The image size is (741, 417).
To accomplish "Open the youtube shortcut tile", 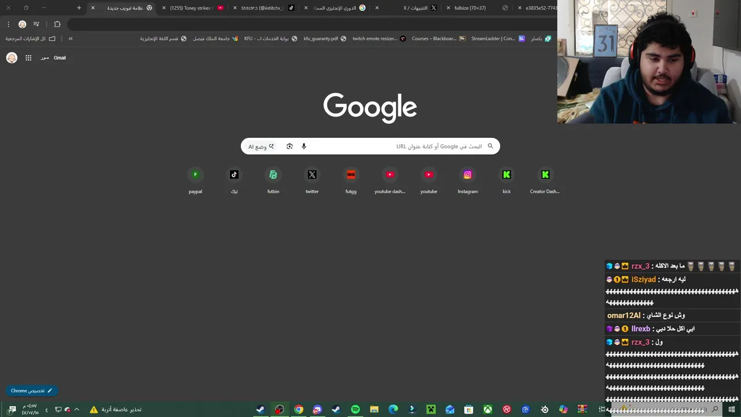I will coord(429,181).
